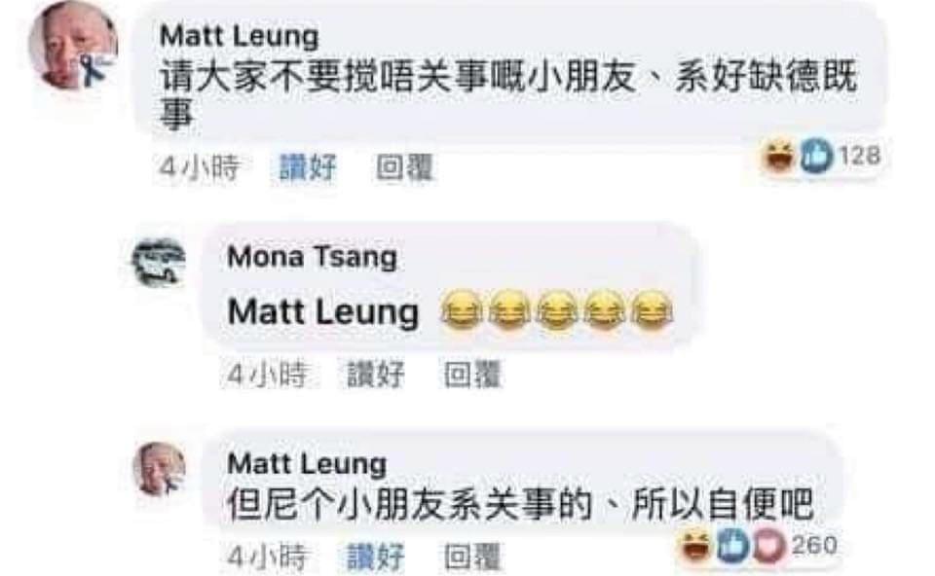Click the heart Love reaction icon next to 260
The image size is (935, 576).
(x=769, y=546)
